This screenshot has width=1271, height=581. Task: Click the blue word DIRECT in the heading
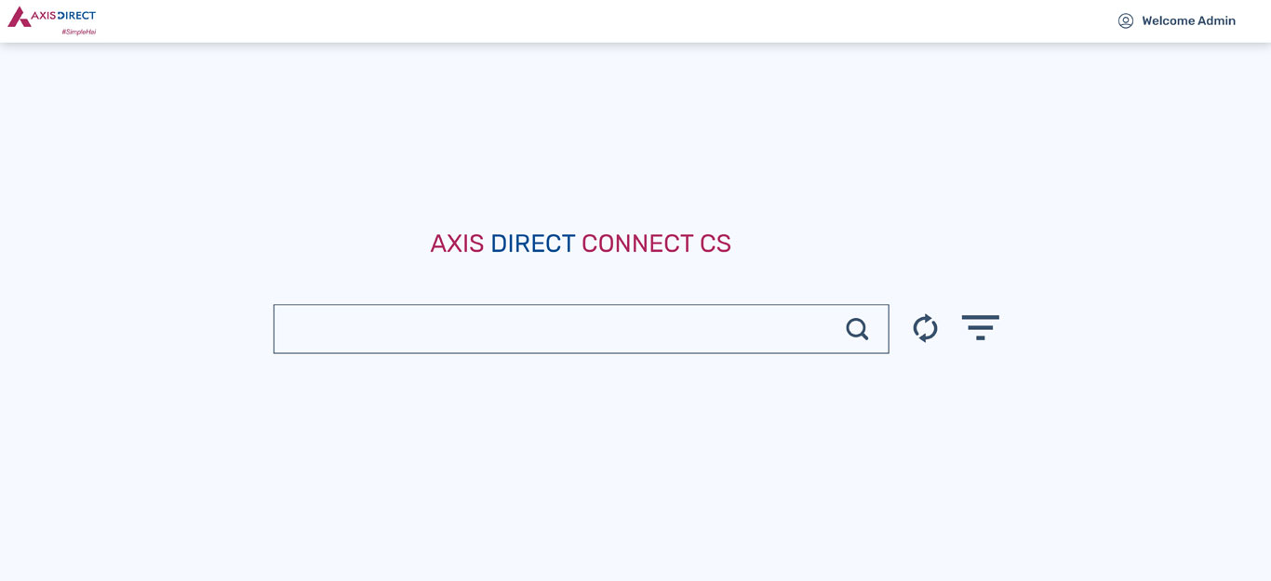pos(533,244)
